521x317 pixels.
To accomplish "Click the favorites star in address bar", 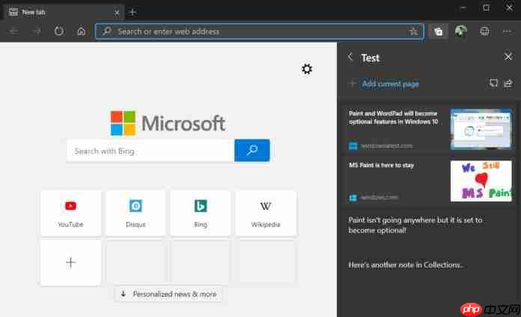I will [413, 31].
